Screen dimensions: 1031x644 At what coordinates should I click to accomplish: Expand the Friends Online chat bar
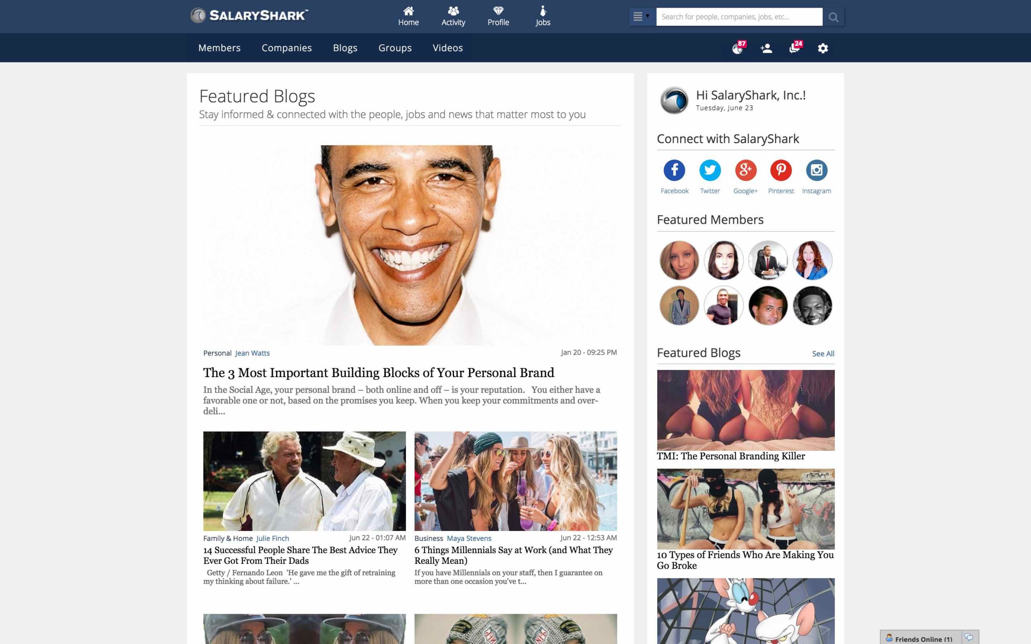coord(920,638)
